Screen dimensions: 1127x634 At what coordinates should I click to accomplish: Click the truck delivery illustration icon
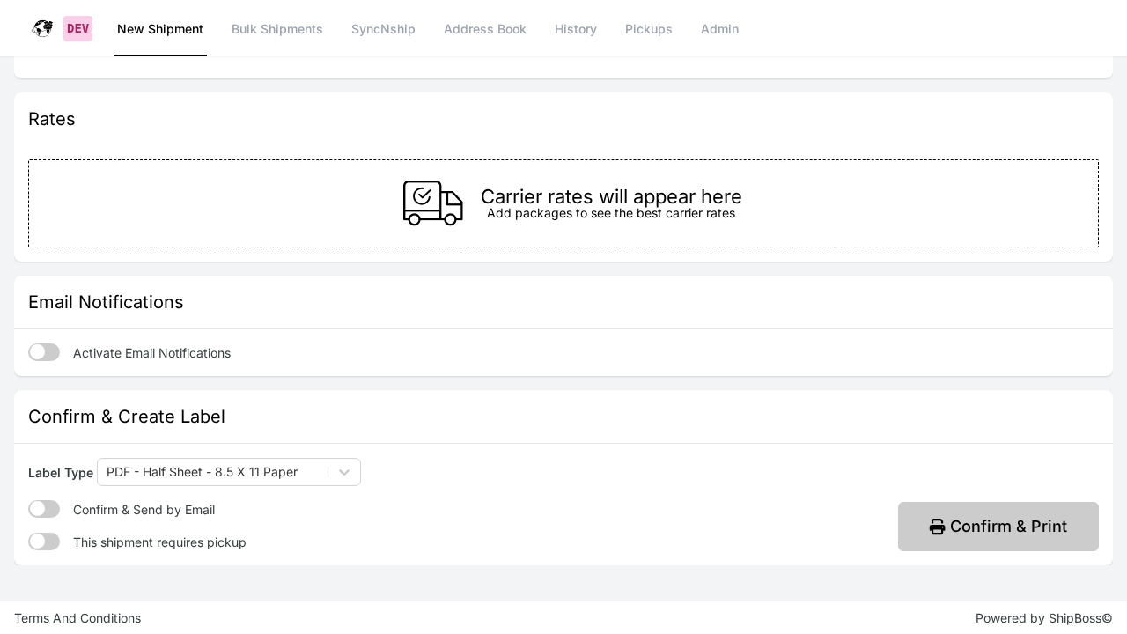point(433,203)
